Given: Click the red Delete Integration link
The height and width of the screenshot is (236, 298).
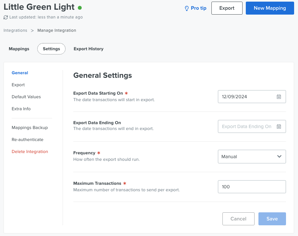Looking at the screenshot, I should click(x=30, y=151).
